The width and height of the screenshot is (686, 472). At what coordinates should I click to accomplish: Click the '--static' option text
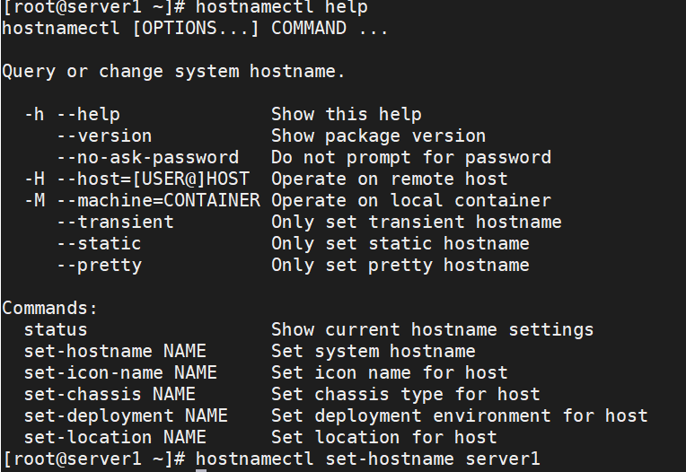click(100, 243)
